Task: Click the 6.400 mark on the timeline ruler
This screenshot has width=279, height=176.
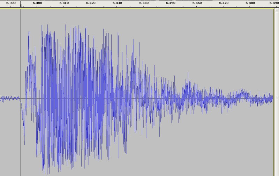Action: (37, 3)
